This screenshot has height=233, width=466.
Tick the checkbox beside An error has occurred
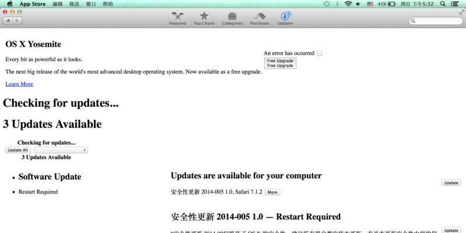pos(319,54)
